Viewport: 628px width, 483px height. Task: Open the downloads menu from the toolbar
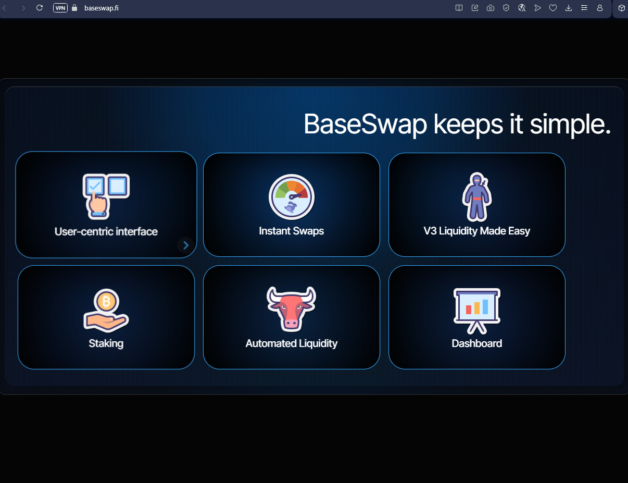click(x=569, y=8)
